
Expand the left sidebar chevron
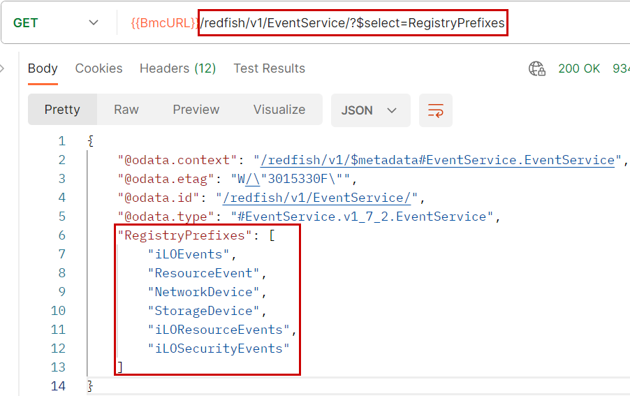(x=3, y=68)
